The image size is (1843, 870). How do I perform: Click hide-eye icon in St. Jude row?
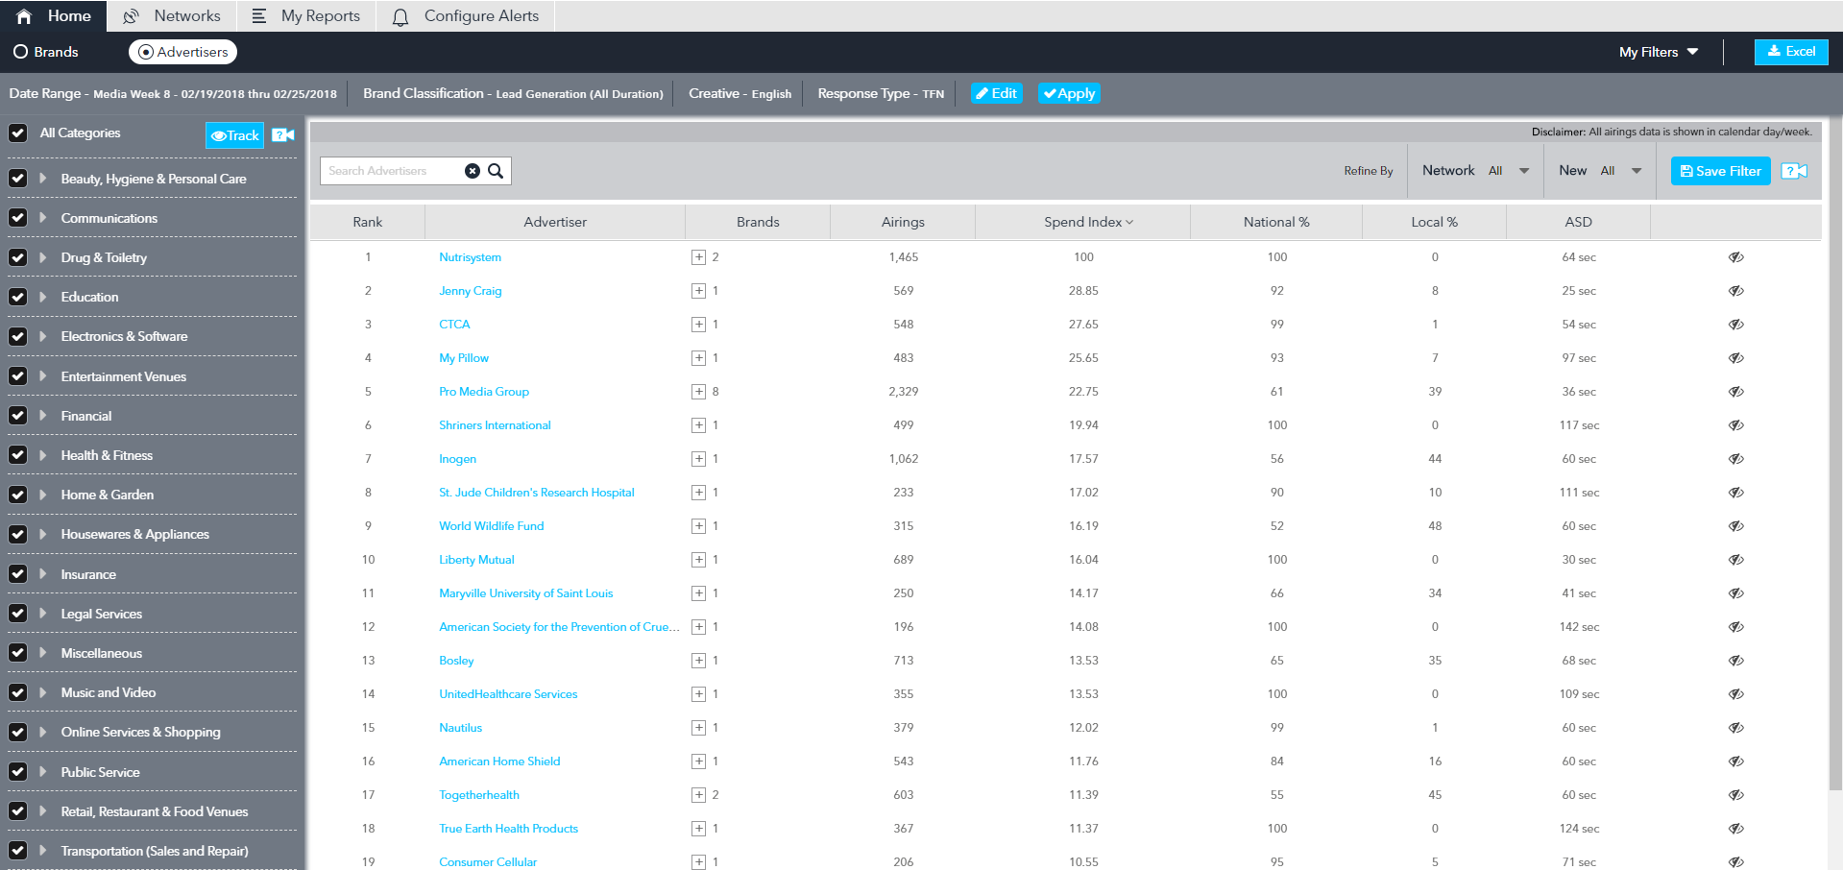(1736, 493)
